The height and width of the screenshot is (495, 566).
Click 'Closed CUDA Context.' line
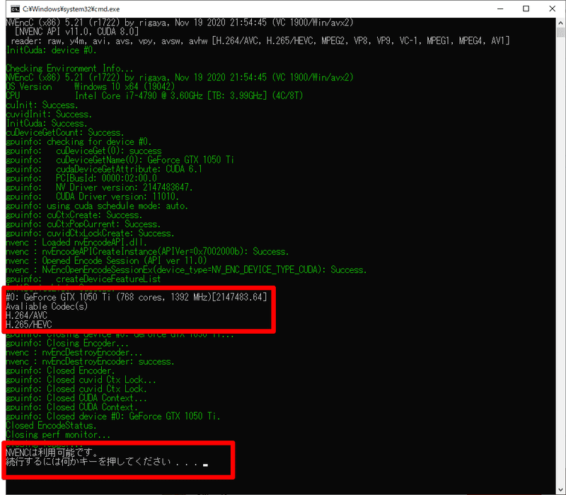coord(72,407)
